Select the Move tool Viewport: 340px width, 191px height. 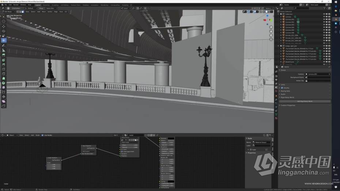[4, 26]
